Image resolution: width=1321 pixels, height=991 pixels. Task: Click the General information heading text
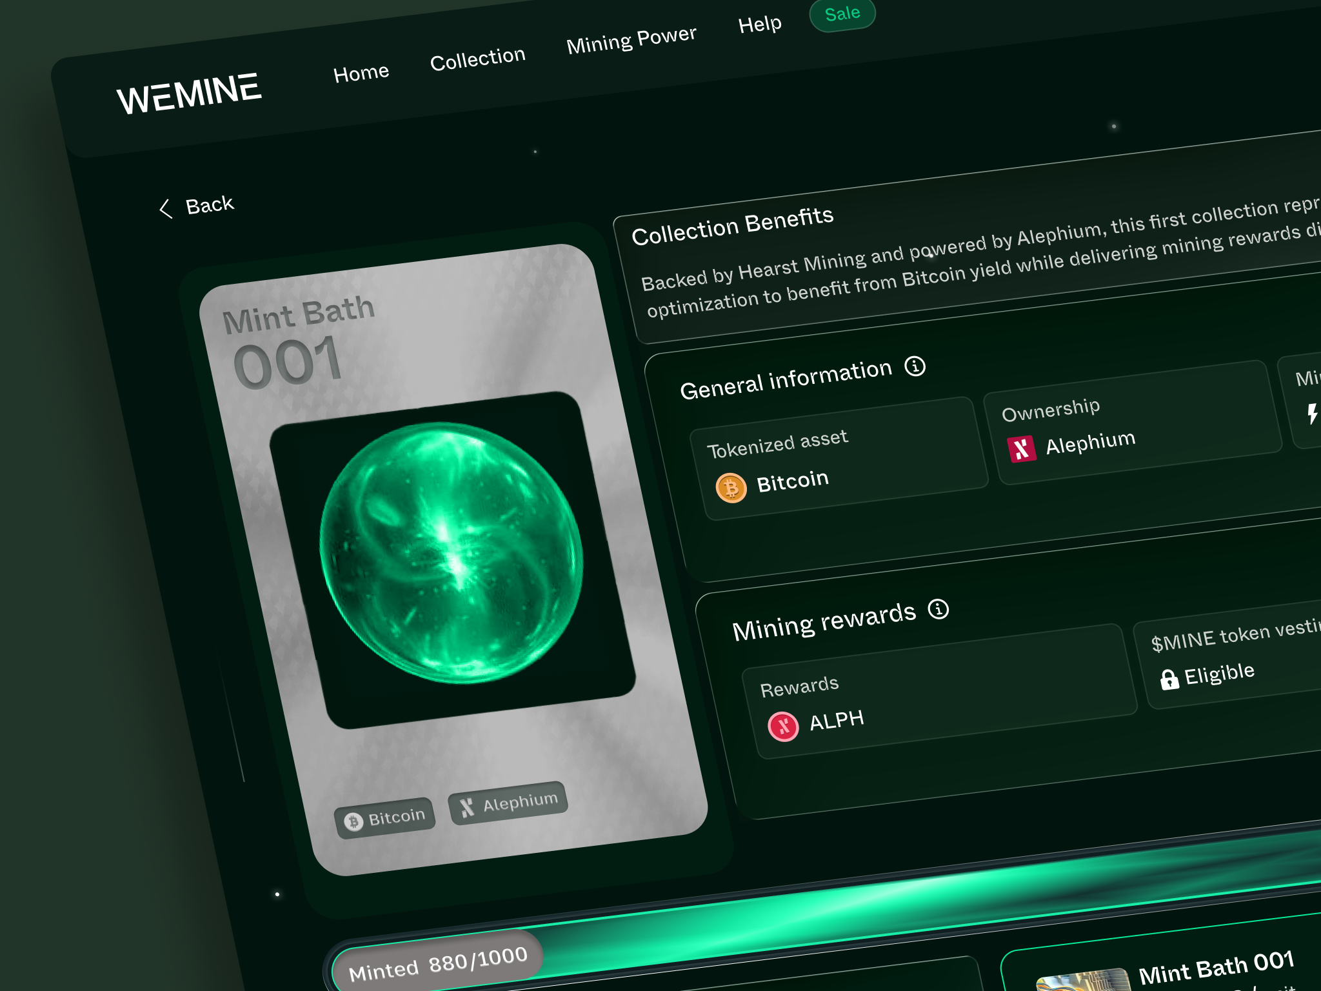(x=786, y=379)
